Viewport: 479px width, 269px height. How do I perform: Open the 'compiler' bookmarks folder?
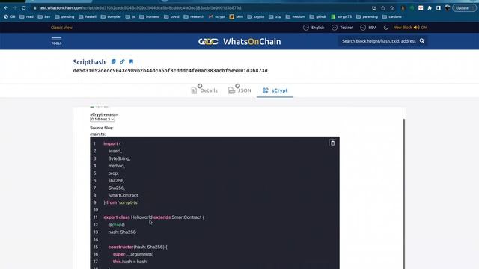point(111,16)
